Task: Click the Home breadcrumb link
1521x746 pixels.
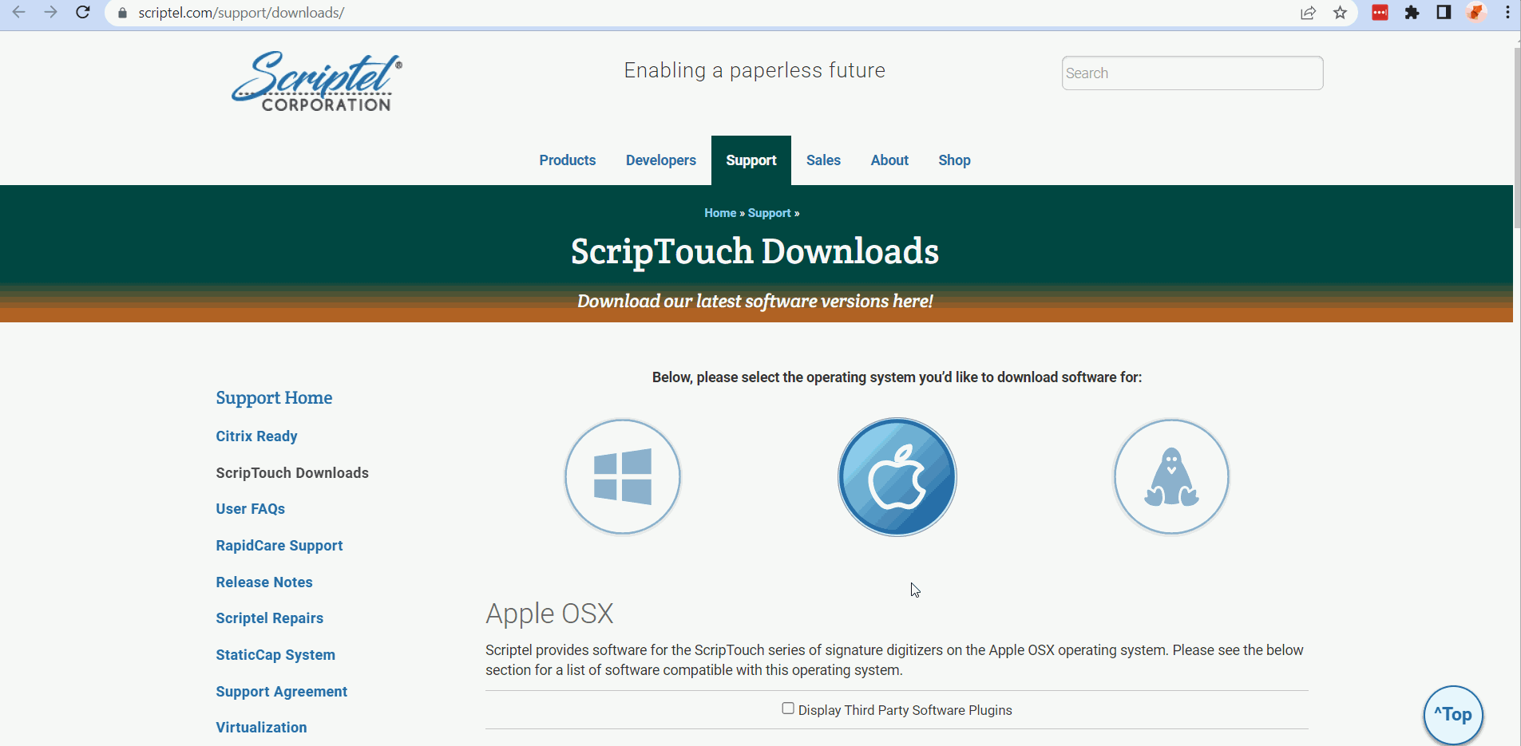Action: tap(719, 212)
